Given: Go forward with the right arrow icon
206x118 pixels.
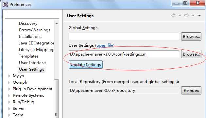Looking at the screenshot, I should (x=187, y=15).
